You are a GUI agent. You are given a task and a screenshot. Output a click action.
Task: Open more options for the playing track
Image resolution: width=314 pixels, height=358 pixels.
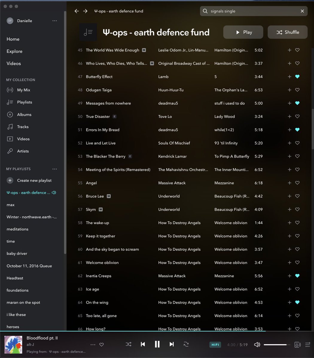pos(93,345)
